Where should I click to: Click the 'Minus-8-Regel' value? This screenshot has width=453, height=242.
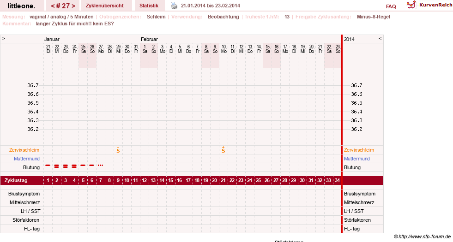tap(373, 17)
